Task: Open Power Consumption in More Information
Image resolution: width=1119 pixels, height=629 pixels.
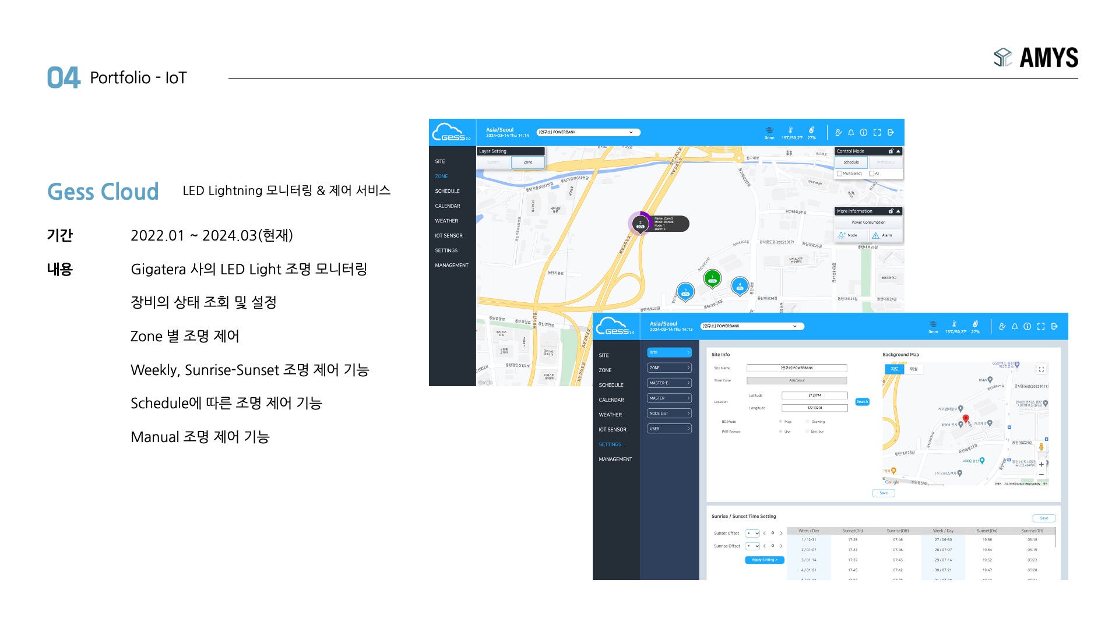Action: pos(868,222)
